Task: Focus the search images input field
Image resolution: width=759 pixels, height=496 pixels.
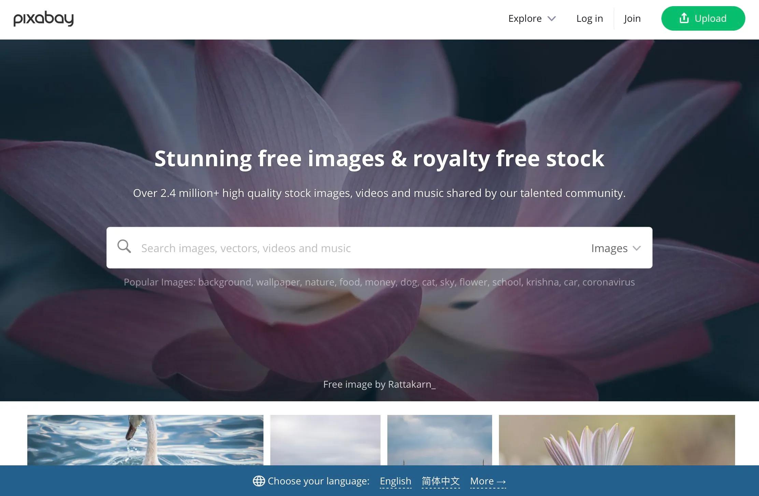Action: click(362, 248)
